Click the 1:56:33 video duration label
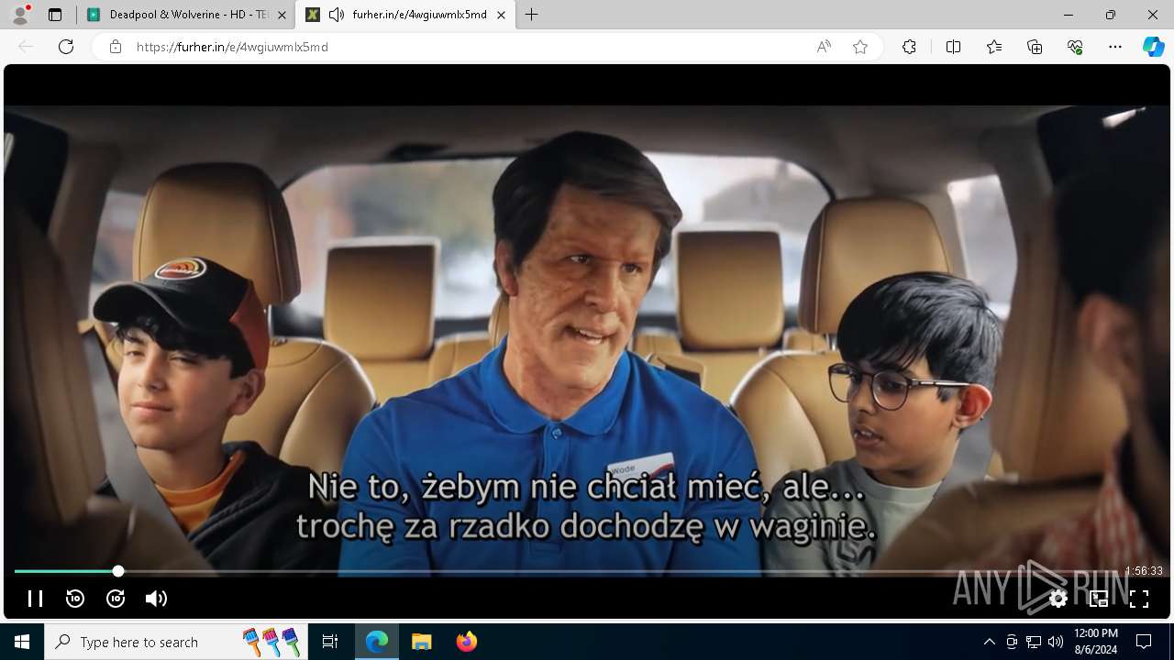Image resolution: width=1174 pixels, height=660 pixels. point(1144,571)
